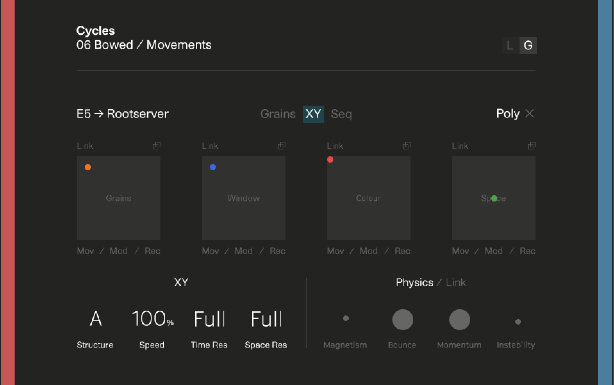Screen dimensions: 614x385
Task: Click the Bounce knob
Action: 403,320
